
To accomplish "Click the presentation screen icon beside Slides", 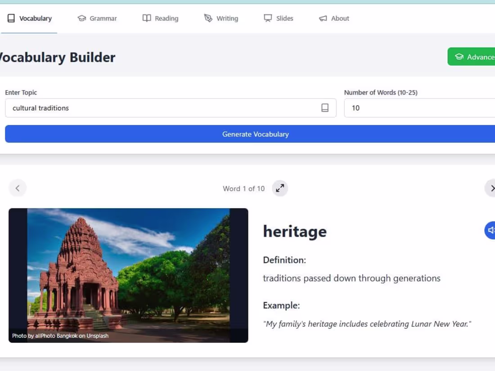I will (x=268, y=18).
